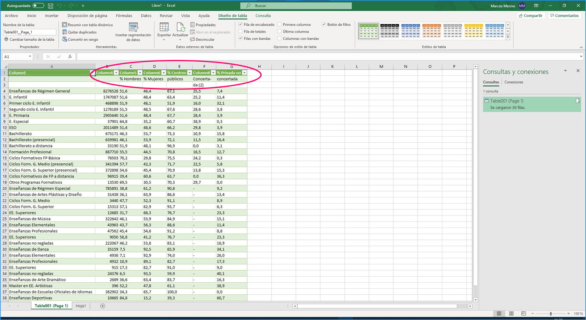Uncheck Fila de encabezado
The image size is (586, 320).
(x=241, y=24)
